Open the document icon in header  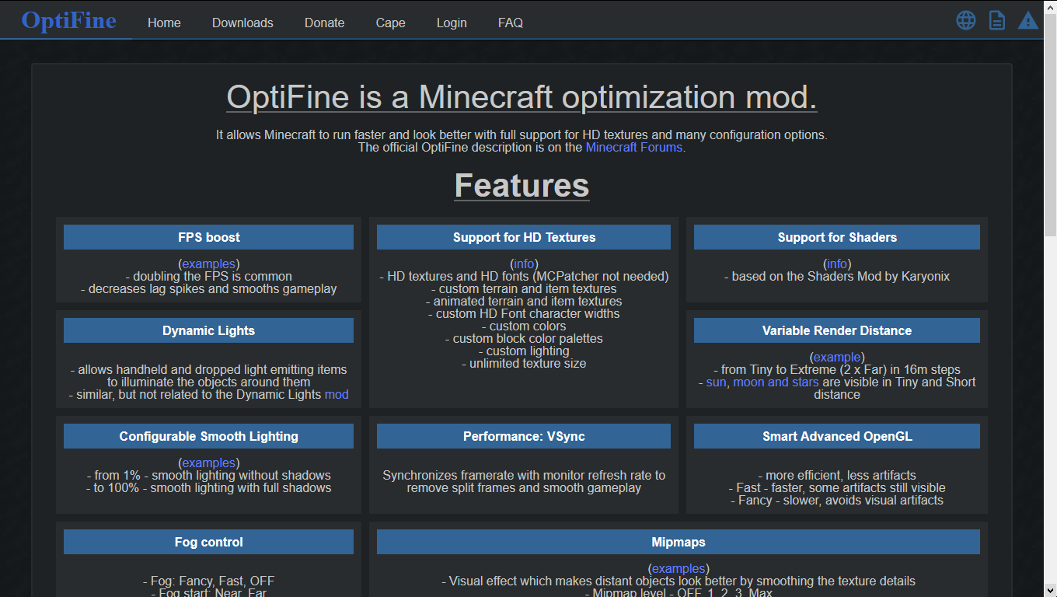(997, 20)
